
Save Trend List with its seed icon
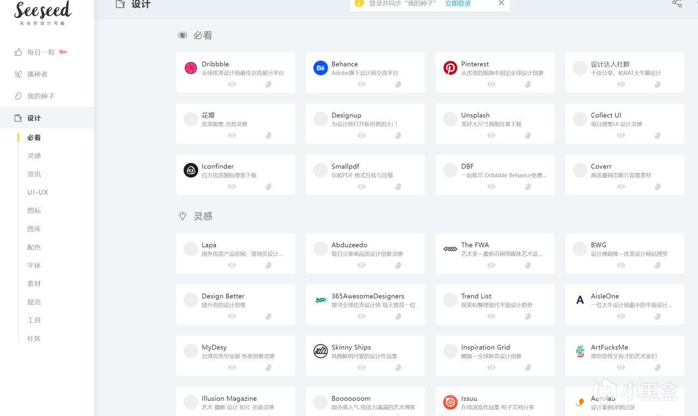(x=528, y=316)
